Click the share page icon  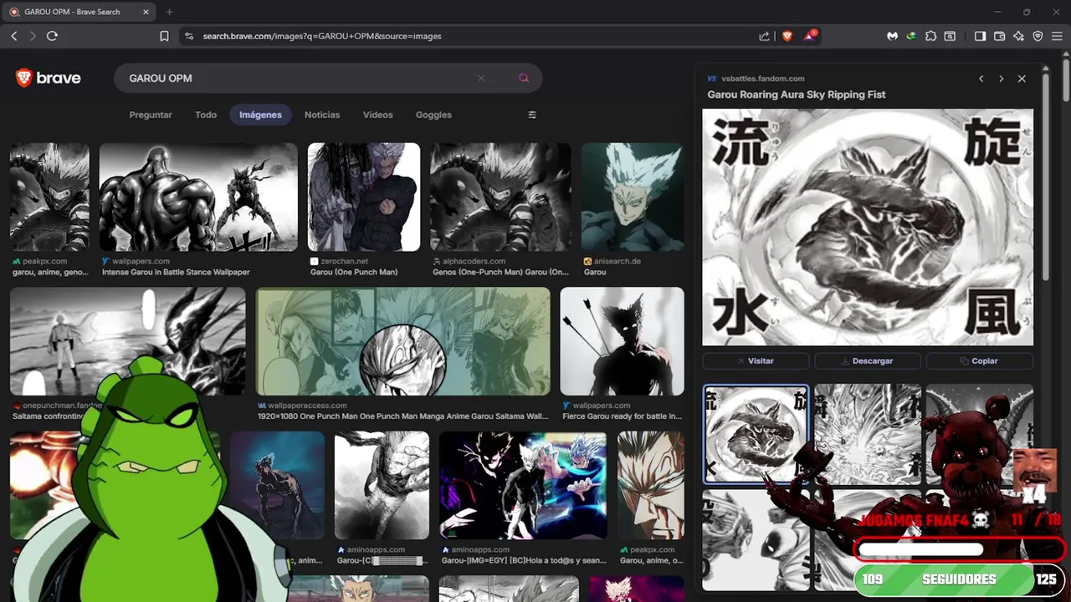[x=764, y=36]
